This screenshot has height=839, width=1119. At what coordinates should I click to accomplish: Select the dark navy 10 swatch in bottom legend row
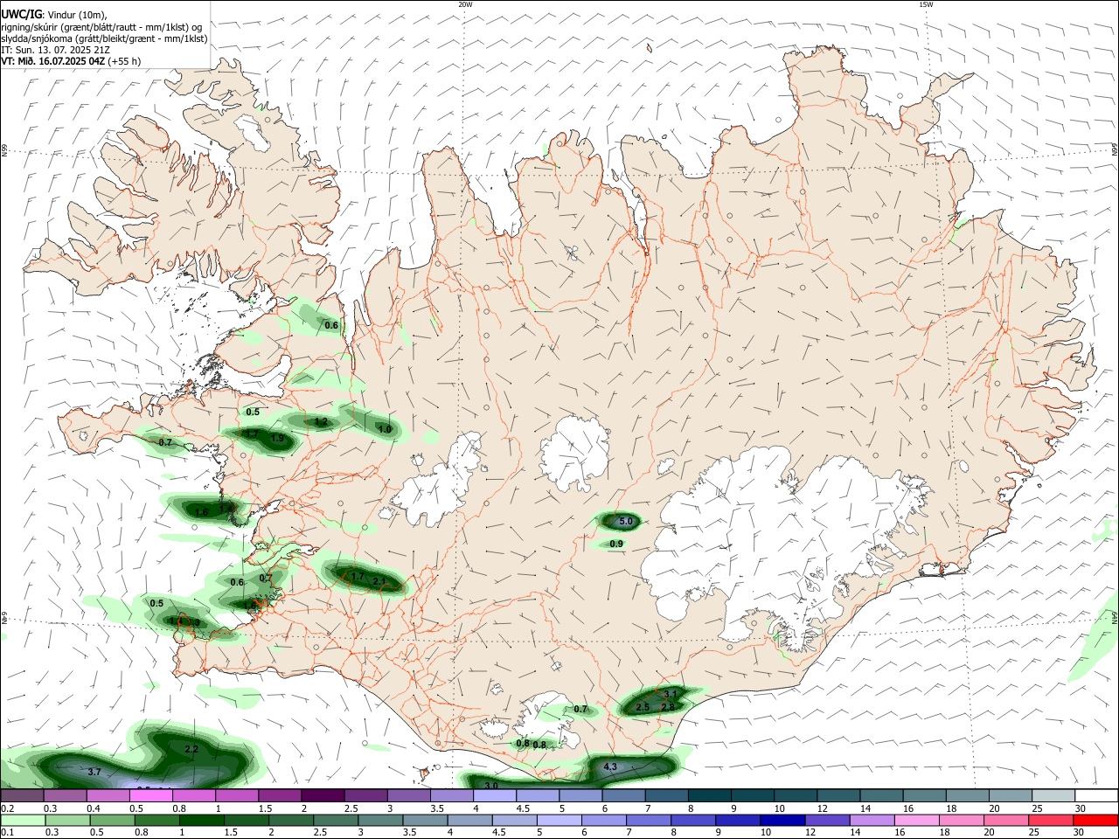(x=781, y=821)
